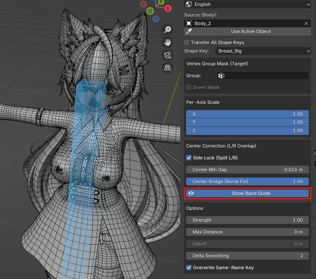The width and height of the screenshot is (316, 279).
Task: Click the X axis scale slider
Action: (247, 114)
